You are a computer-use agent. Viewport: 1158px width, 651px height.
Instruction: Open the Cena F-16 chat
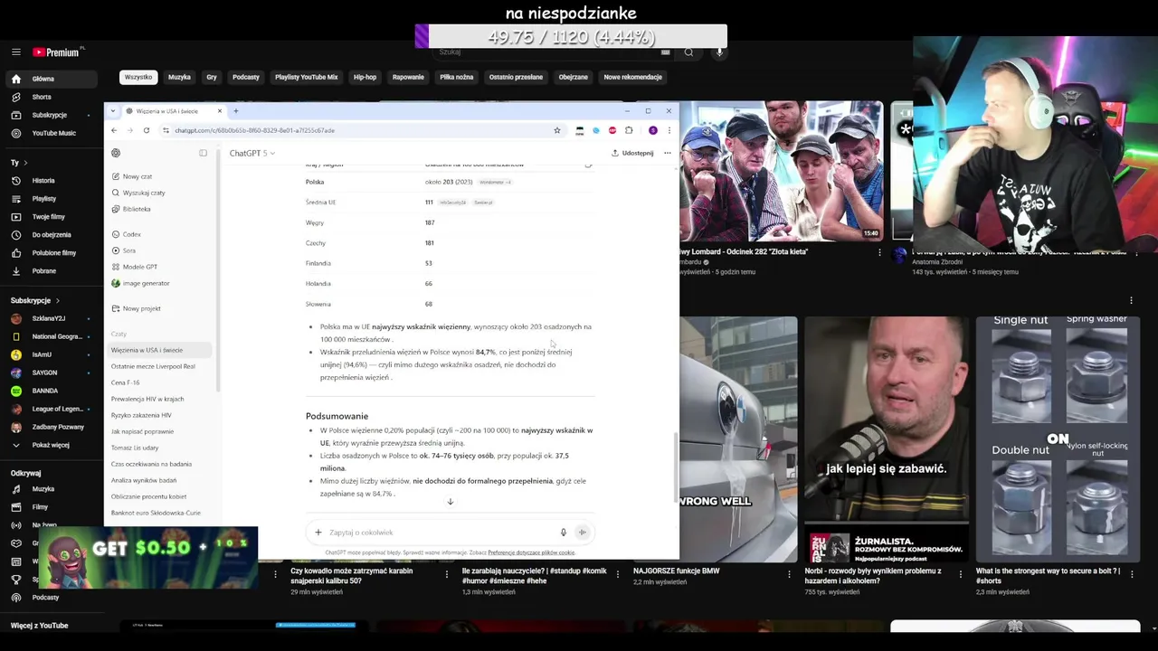click(x=126, y=382)
